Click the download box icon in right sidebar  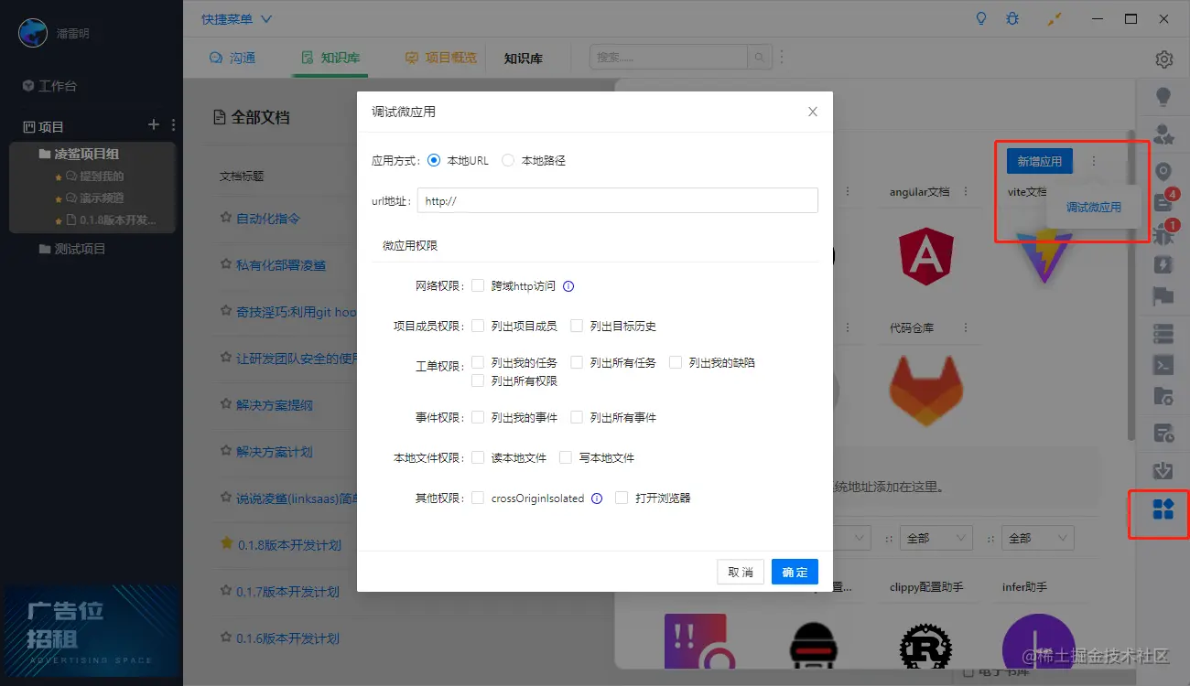[x=1163, y=470]
